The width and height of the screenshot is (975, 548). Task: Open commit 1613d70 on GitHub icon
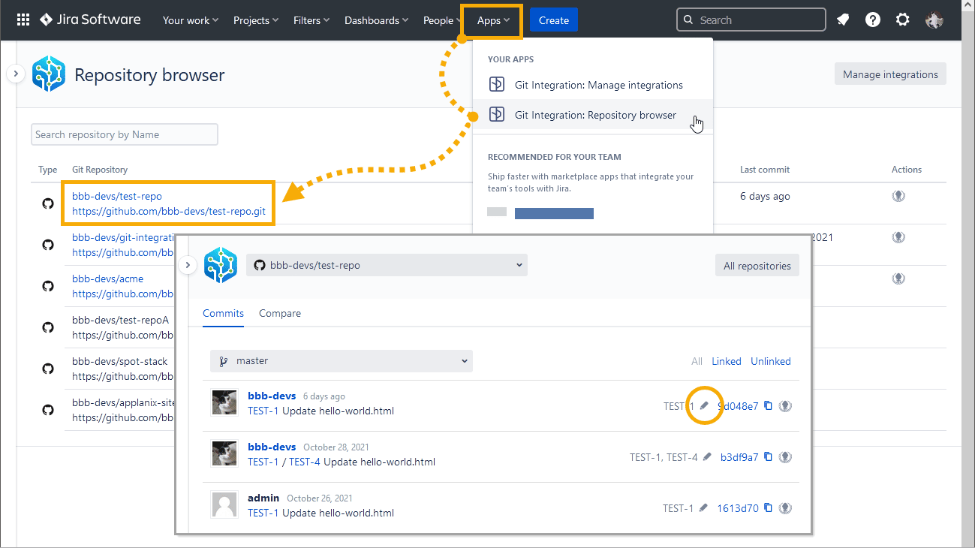tap(785, 508)
